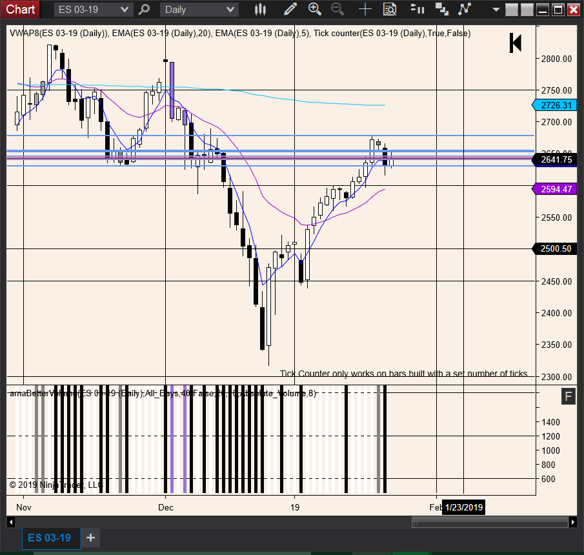Open the drawing tools pencil menu
Image resolution: width=584 pixels, height=555 pixels.
click(290, 9)
